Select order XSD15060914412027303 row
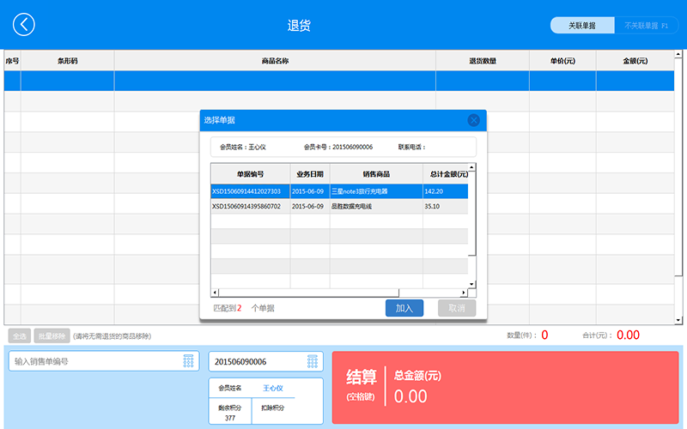This screenshot has height=429, width=687. pos(339,191)
